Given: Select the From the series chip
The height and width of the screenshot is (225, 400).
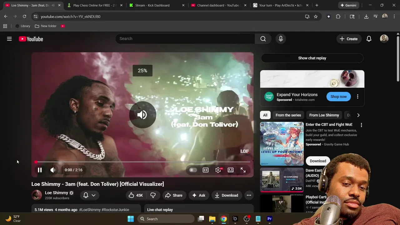Looking at the screenshot, I should 288,115.
